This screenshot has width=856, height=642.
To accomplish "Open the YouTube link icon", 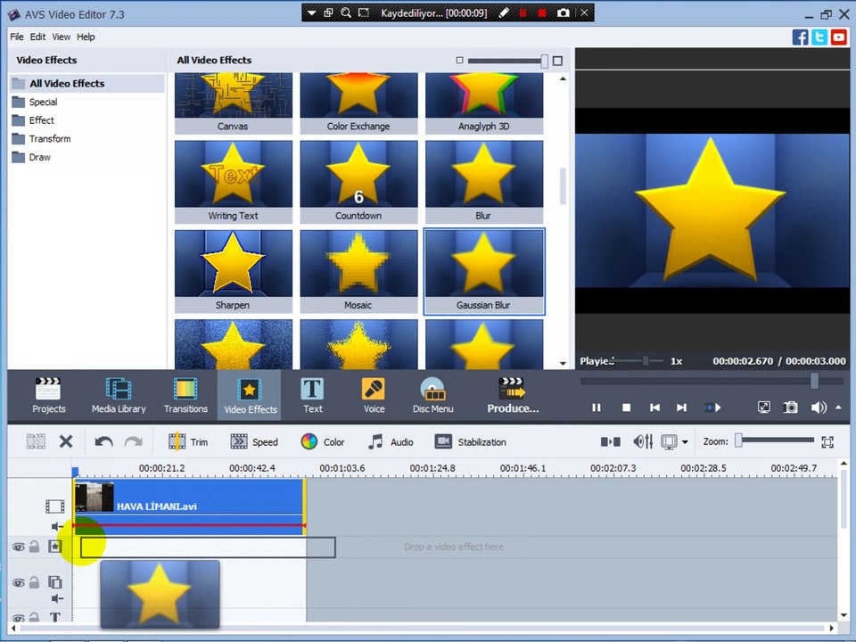I will pyautogui.click(x=838, y=37).
